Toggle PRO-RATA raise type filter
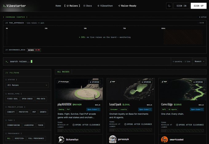 [x=41, y=99]
